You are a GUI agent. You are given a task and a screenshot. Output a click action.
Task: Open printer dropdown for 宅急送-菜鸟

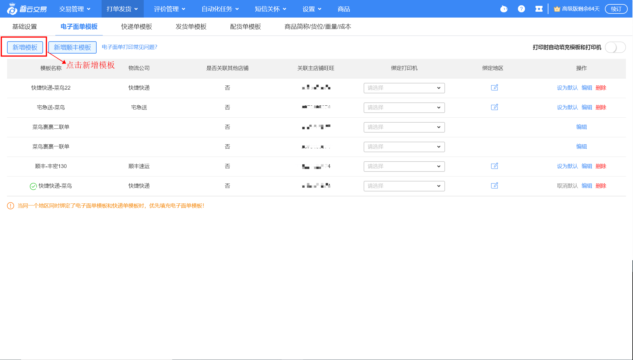404,107
